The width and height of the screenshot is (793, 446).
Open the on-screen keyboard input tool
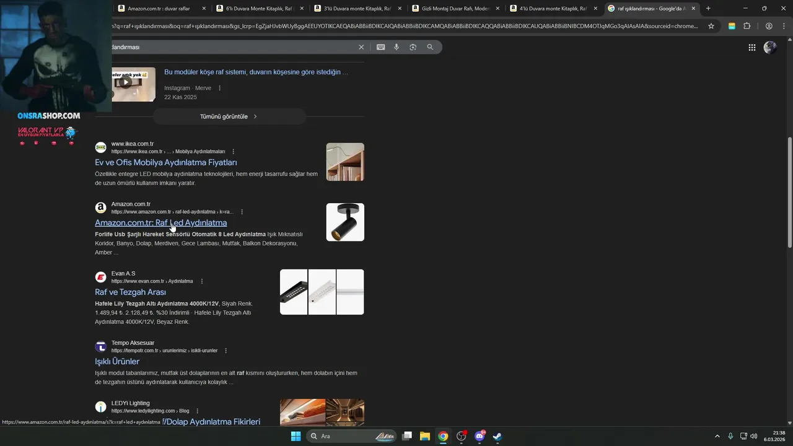380,47
